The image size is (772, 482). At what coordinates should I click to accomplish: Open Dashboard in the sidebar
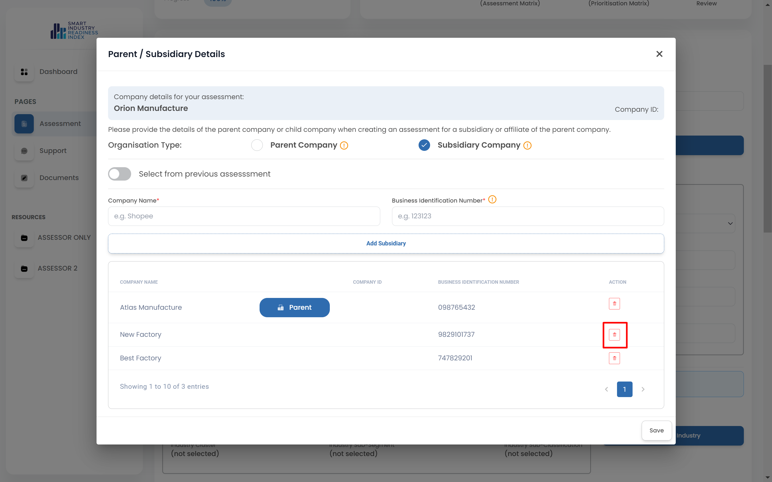point(58,72)
